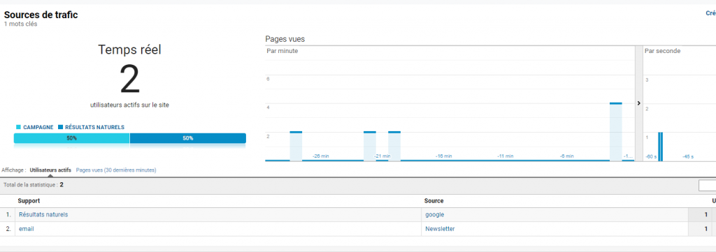Open the email support link
The image size is (716, 252).
click(x=27, y=229)
